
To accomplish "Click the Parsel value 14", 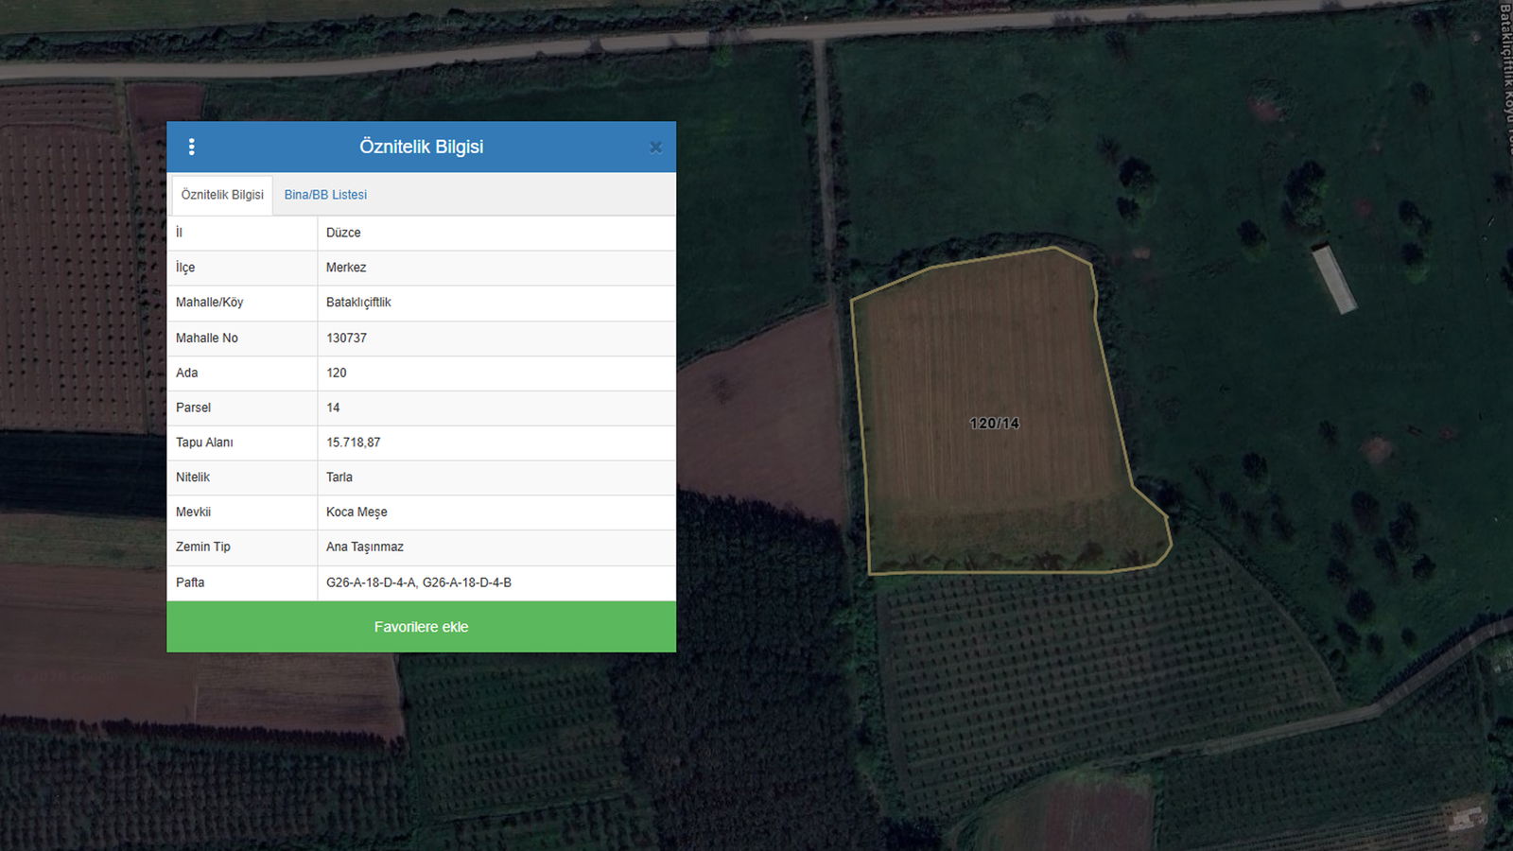I will click(333, 408).
